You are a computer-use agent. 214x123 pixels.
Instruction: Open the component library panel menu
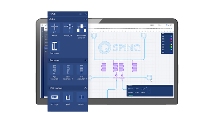[81, 14]
